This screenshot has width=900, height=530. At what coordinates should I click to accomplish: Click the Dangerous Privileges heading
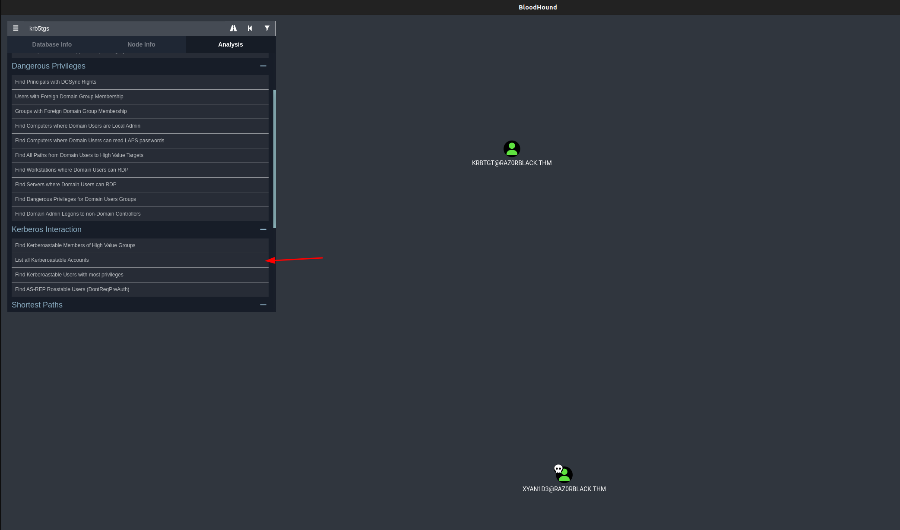[x=48, y=66]
